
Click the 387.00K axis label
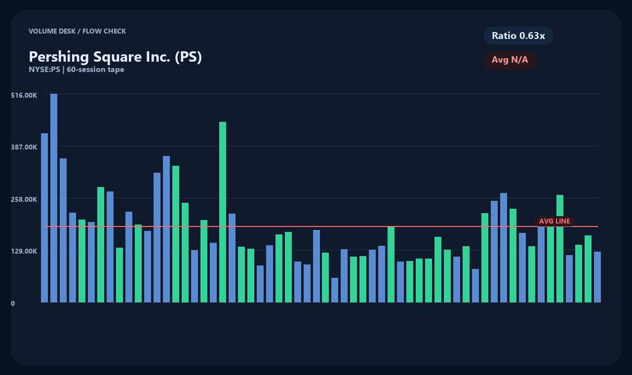24,147
